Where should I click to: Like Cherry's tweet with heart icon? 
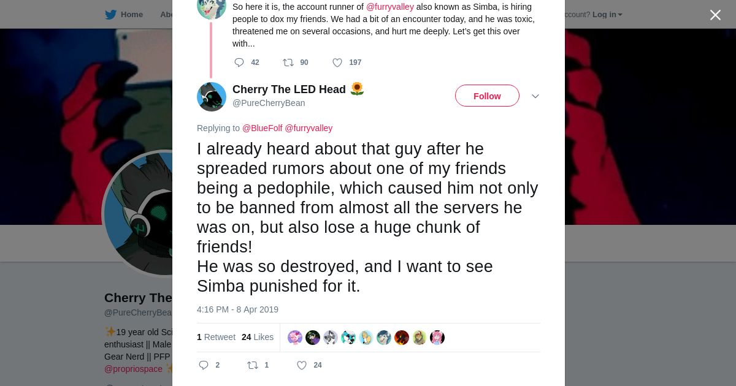click(x=302, y=365)
